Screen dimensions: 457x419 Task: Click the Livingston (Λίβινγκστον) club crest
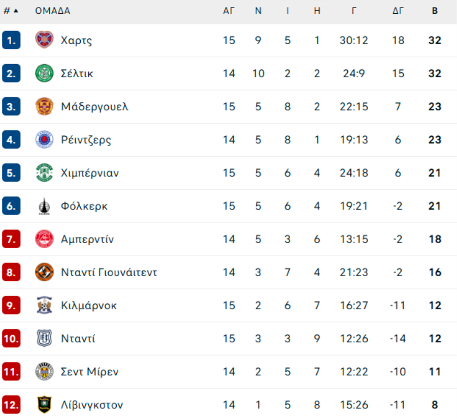coord(44,405)
